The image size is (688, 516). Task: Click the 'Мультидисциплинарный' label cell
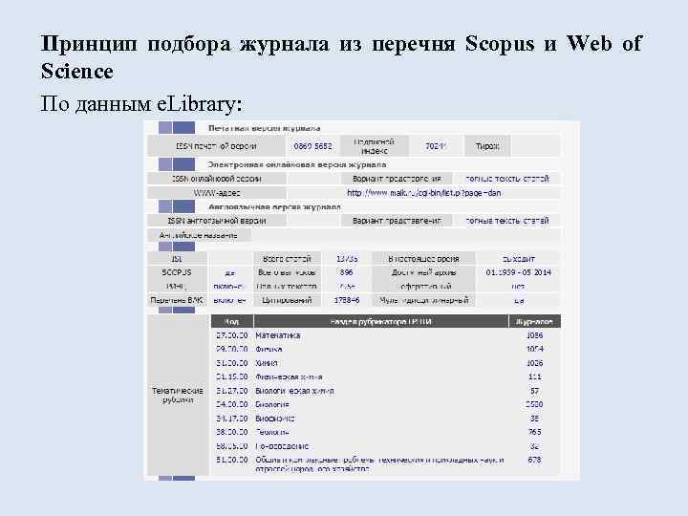pyautogui.click(x=423, y=301)
